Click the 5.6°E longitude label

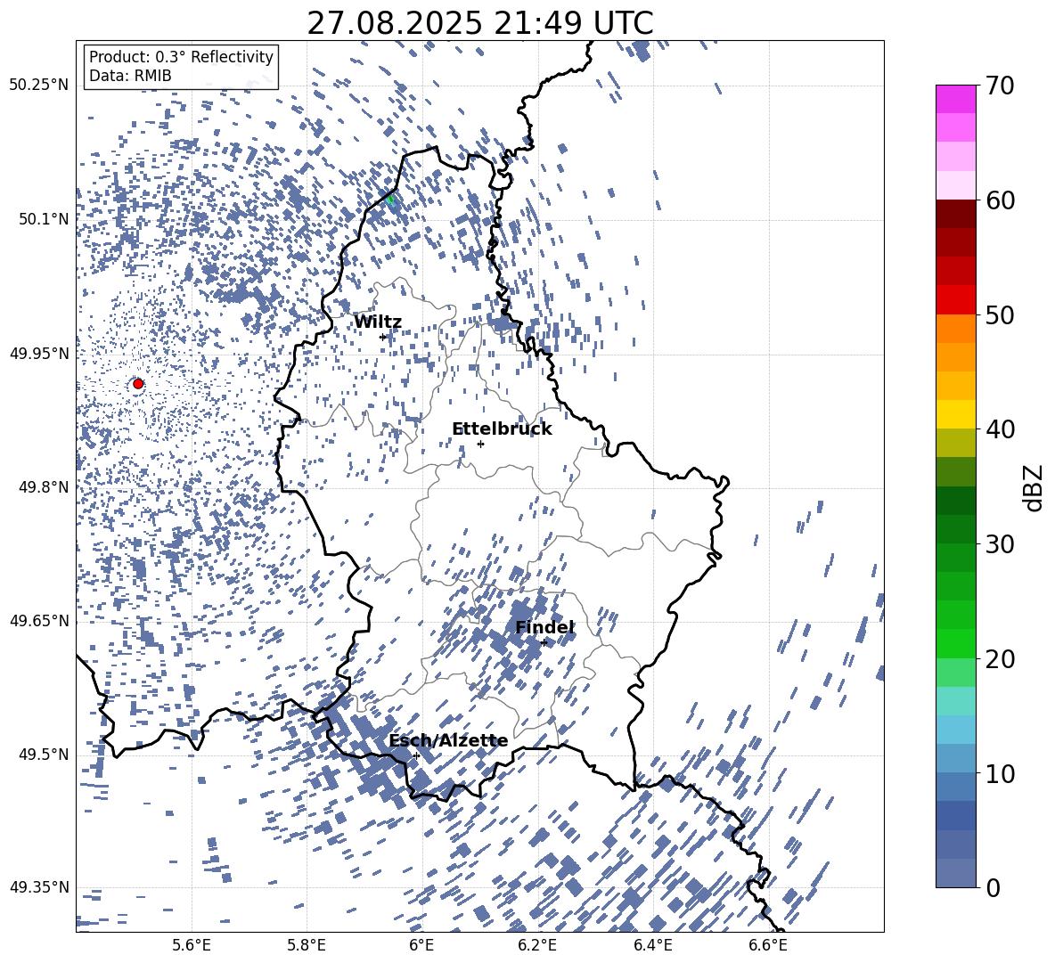click(192, 945)
